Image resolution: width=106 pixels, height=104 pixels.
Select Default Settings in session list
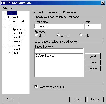pos(45,56)
